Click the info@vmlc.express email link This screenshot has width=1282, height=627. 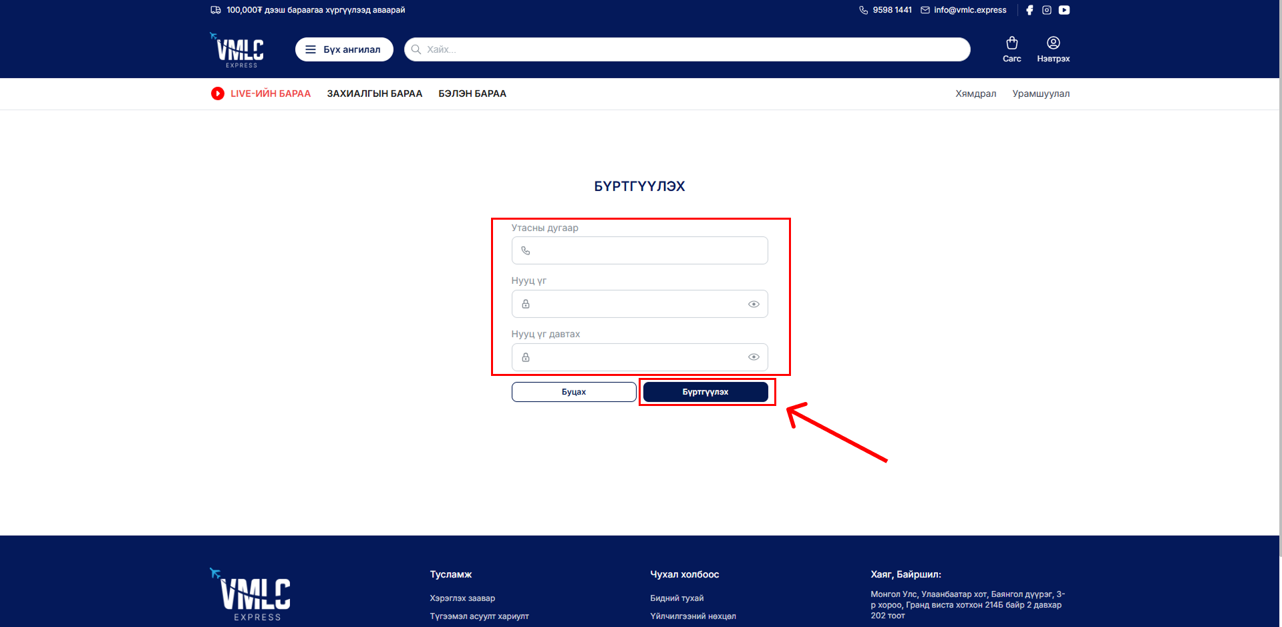click(x=969, y=10)
